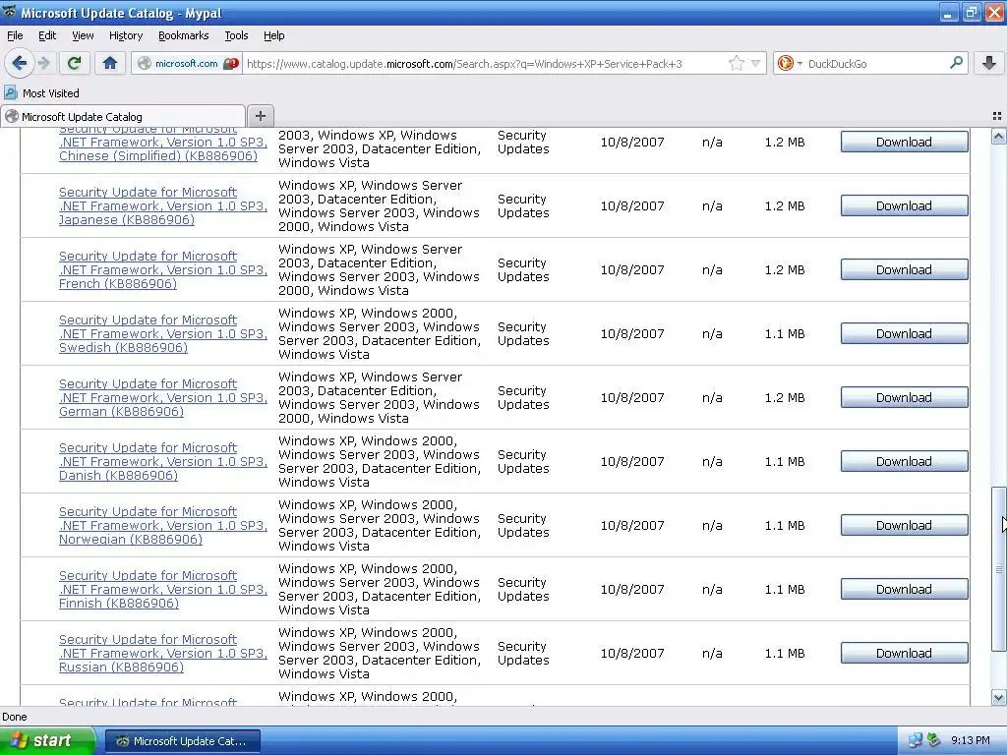The width and height of the screenshot is (1007, 755).
Task: Open the URL history dropdown arrow
Action: [x=756, y=63]
